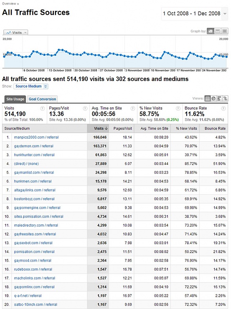The height and width of the screenshot is (309, 231).
Task: Open the bostonboyz.com / referral link
Action: point(34,199)
